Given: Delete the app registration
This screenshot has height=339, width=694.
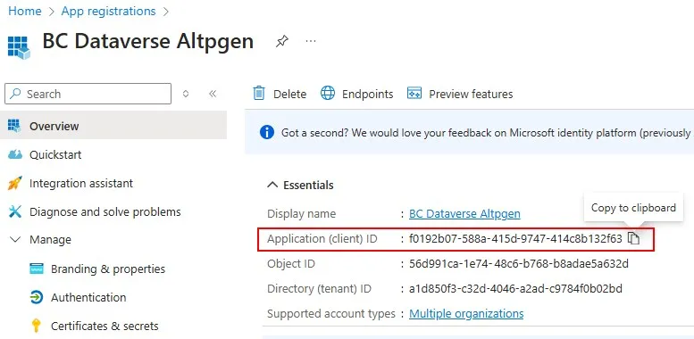Looking at the screenshot, I should tap(290, 95).
